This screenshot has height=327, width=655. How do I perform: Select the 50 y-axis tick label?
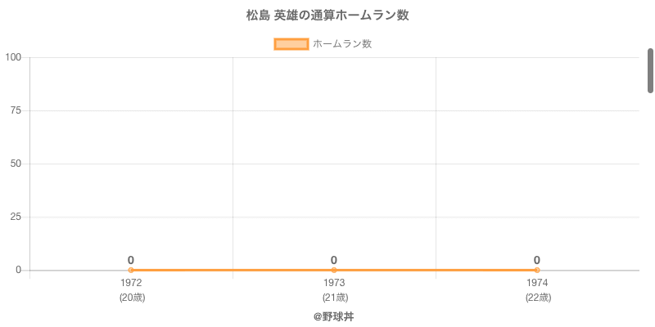16,163
